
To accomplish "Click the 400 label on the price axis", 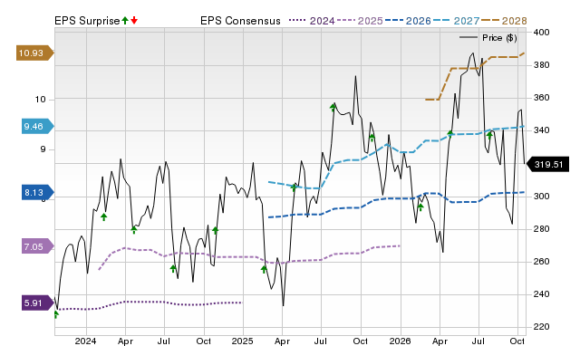I will pos(541,33).
